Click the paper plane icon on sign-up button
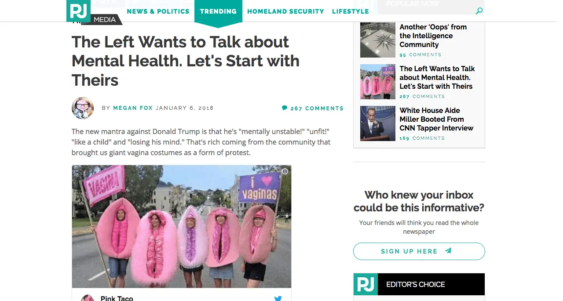563x301 pixels. (448, 251)
